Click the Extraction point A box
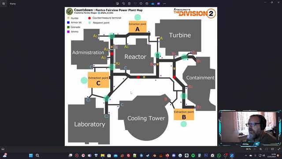The image size is (282, 159). coord(137,26)
